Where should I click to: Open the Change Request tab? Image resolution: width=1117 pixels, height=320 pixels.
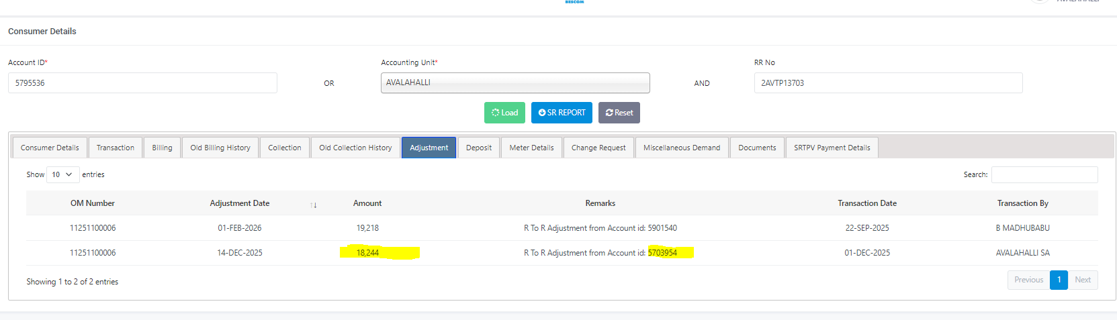[598, 148]
